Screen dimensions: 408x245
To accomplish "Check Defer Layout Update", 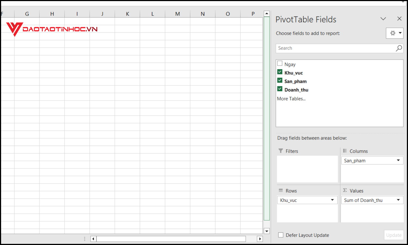I will pyautogui.click(x=280, y=235).
